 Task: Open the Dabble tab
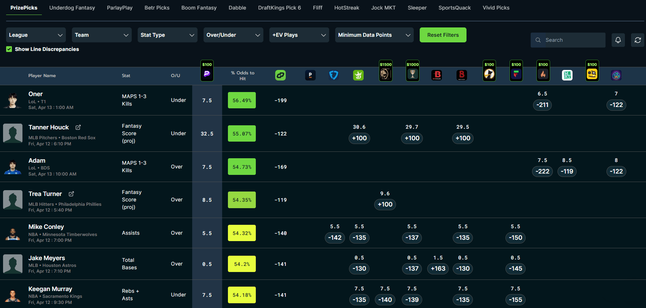point(237,8)
